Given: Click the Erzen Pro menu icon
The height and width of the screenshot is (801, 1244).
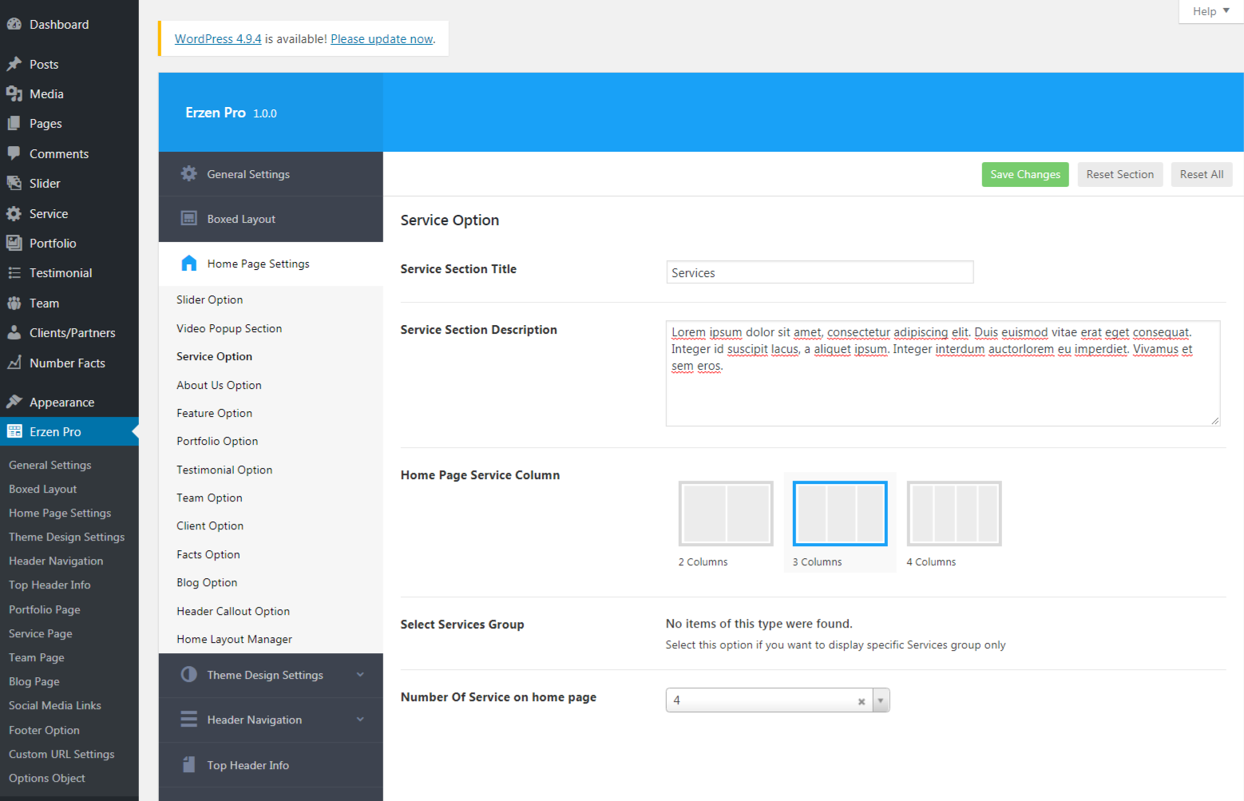Looking at the screenshot, I should point(14,431).
